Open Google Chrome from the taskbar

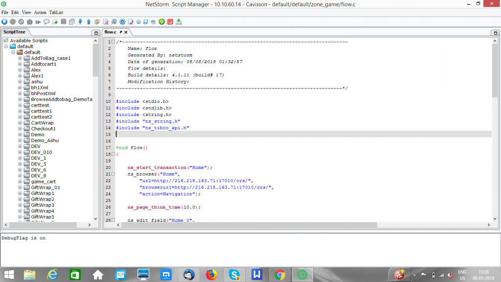(279, 275)
